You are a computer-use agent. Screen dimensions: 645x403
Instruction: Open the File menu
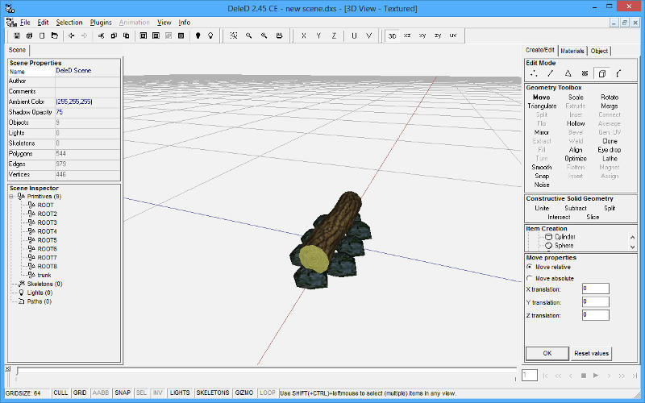25,23
